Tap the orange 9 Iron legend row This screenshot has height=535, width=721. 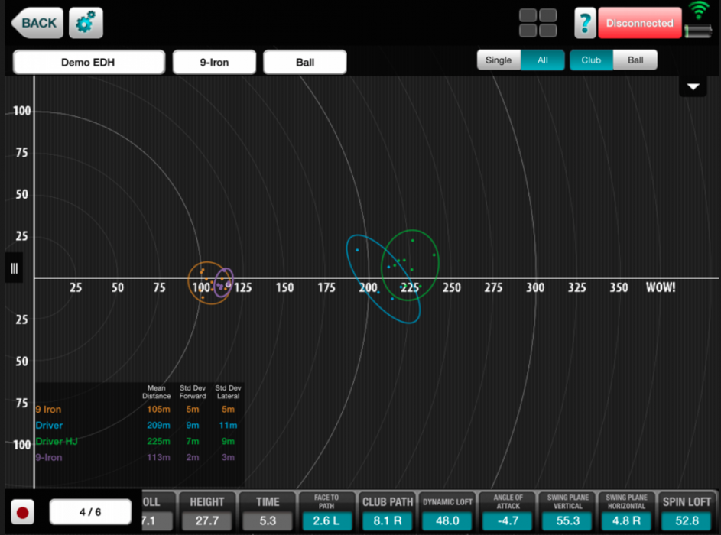136,409
